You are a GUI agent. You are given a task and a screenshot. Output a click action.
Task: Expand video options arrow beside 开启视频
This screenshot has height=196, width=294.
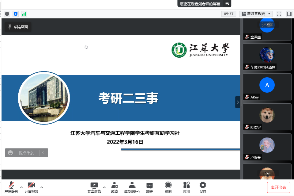pos(42,187)
